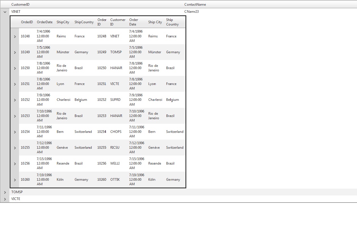Expand order 10256 row details
This screenshot has height=230, width=357.
(x=15, y=163)
